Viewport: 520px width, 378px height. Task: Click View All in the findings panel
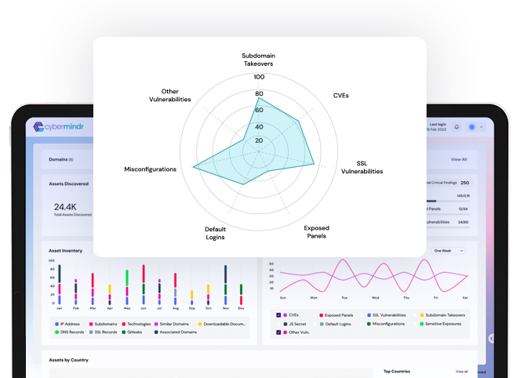459,159
